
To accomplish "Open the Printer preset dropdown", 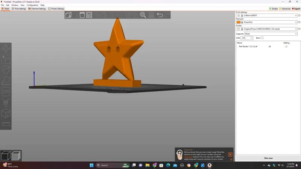I will click(267, 29).
